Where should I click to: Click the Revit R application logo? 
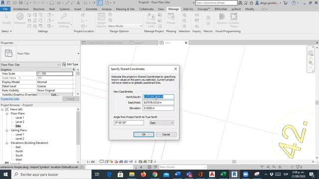click(3, 3)
